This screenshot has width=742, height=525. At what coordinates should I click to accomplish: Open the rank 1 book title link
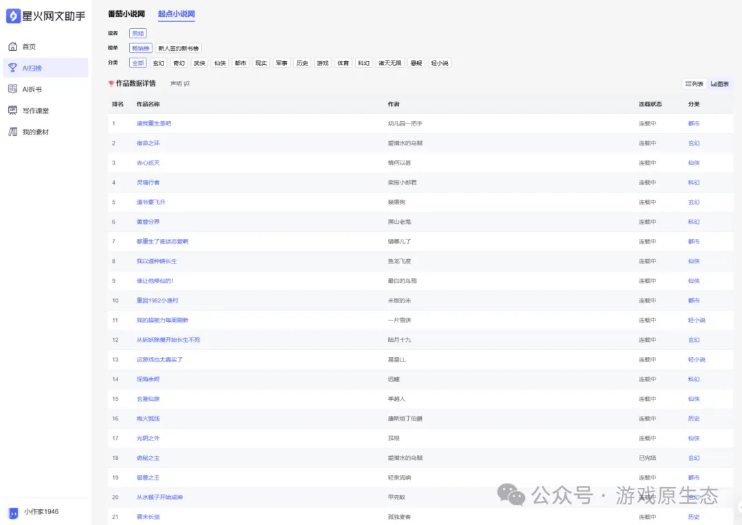click(x=154, y=124)
